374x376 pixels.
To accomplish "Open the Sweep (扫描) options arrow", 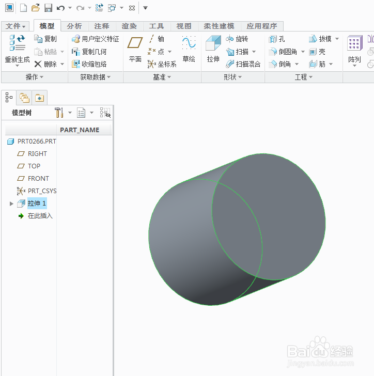I will tap(254, 52).
